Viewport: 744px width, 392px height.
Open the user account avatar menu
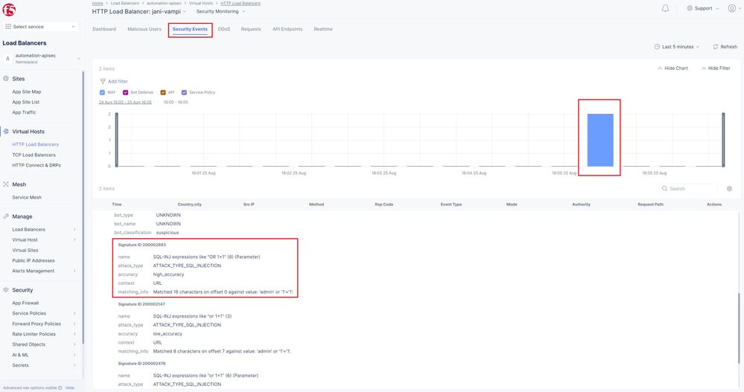pos(731,8)
